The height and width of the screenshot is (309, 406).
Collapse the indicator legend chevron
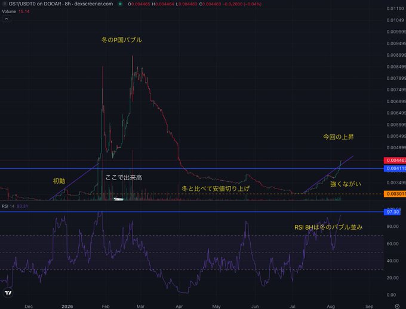pos(7,19)
